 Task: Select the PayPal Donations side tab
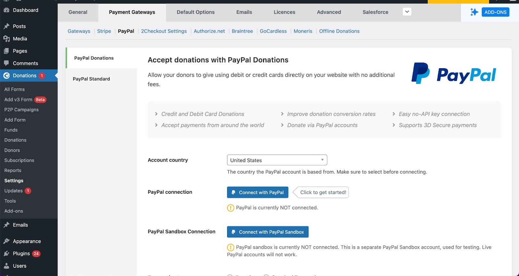[x=102, y=58]
